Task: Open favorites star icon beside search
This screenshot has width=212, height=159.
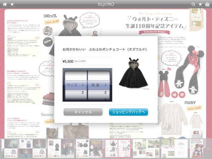Action: tap(200, 4)
